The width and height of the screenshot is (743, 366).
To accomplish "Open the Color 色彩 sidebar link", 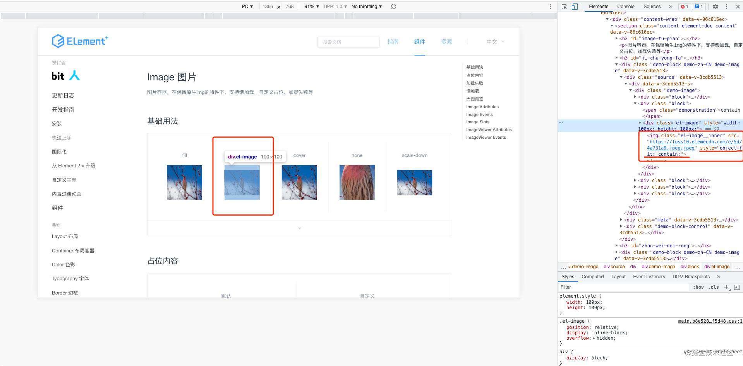I will (63, 265).
